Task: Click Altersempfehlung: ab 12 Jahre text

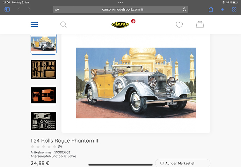Action: (x=53, y=156)
